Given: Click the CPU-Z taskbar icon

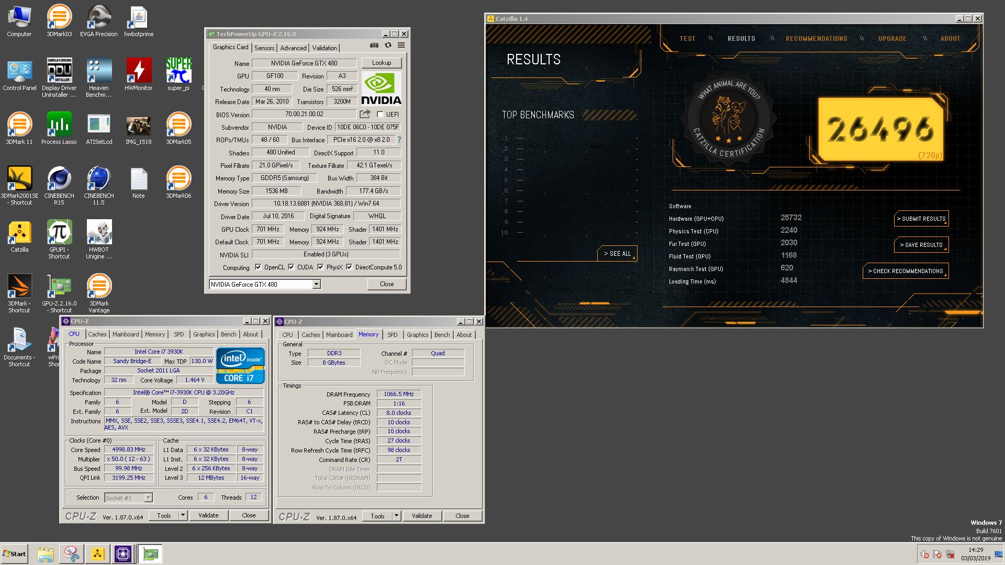Looking at the screenshot, I should tap(123, 553).
